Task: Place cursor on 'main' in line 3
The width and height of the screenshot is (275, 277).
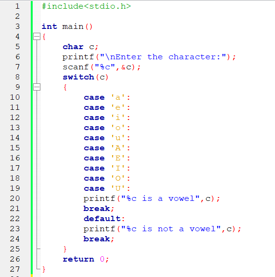Action: (73, 26)
